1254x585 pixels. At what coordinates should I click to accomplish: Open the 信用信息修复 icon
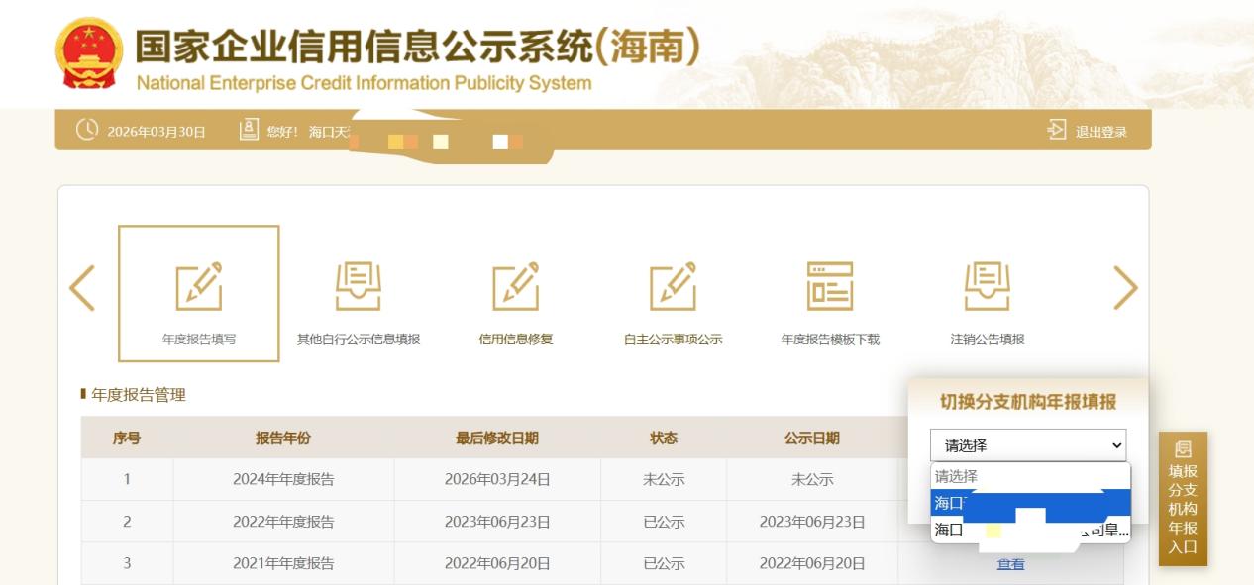[x=516, y=285]
